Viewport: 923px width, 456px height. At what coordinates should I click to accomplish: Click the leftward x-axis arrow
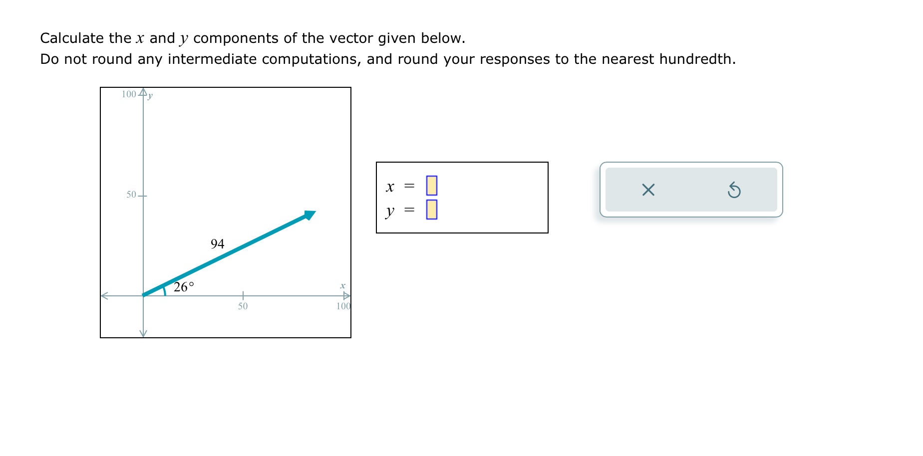106,295
